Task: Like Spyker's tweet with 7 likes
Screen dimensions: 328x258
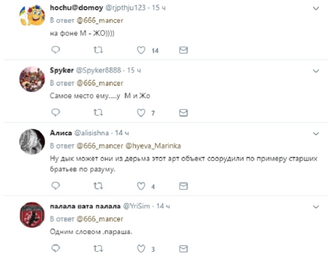Action: pyautogui.click(x=141, y=113)
